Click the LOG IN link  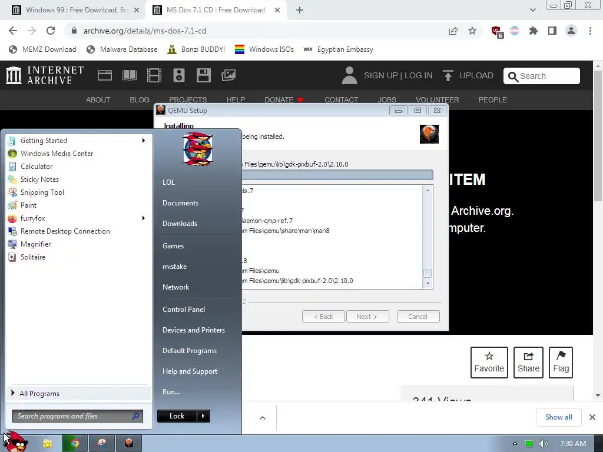419,75
